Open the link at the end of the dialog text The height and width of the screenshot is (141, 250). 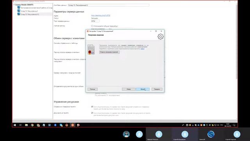143,49
